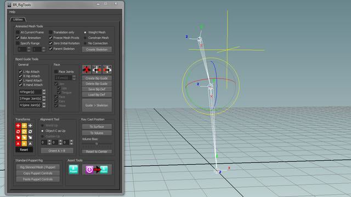Click the white letter A icon in Transforms

point(30,143)
